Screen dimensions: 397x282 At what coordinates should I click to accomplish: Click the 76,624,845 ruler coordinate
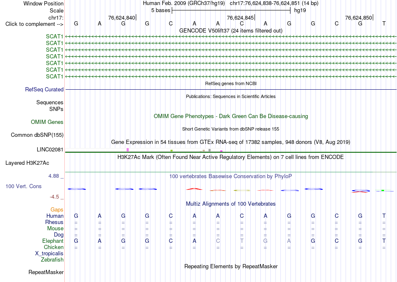[x=240, y=18]
